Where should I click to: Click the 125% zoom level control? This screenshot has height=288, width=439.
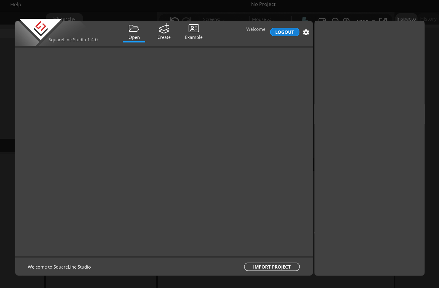[363, 21]
